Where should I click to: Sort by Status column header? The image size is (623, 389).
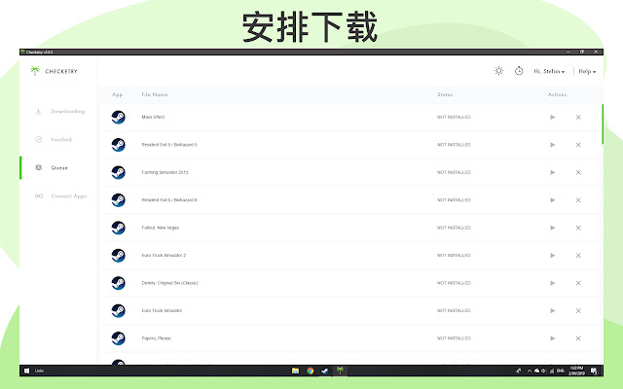(x=445, y=94)
